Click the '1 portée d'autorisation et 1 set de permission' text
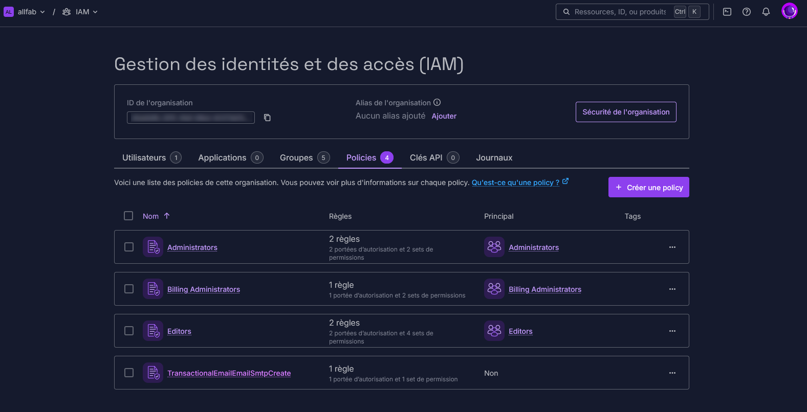Viewport: 807px width, 412px height. 394,379
